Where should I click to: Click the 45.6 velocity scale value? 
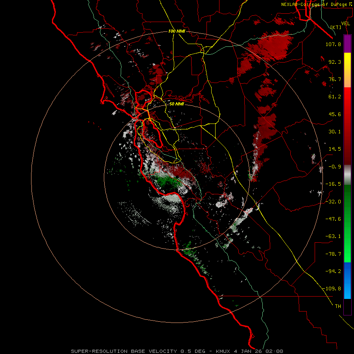[335, 114]
